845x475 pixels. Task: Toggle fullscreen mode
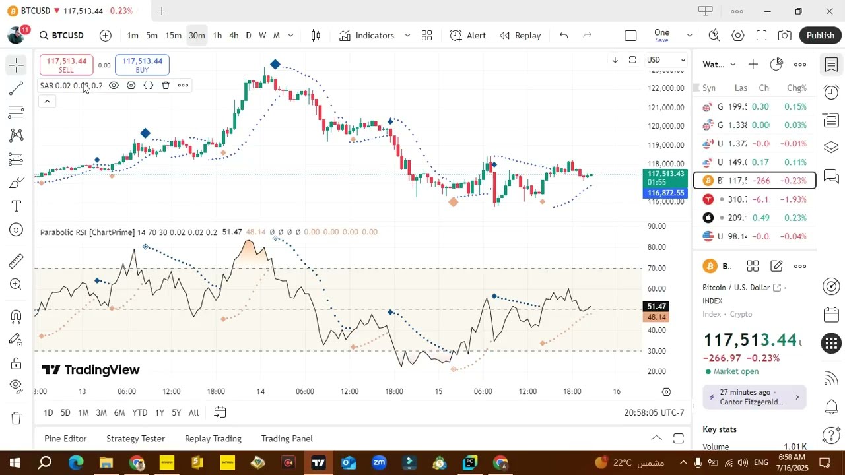[761, 35]
